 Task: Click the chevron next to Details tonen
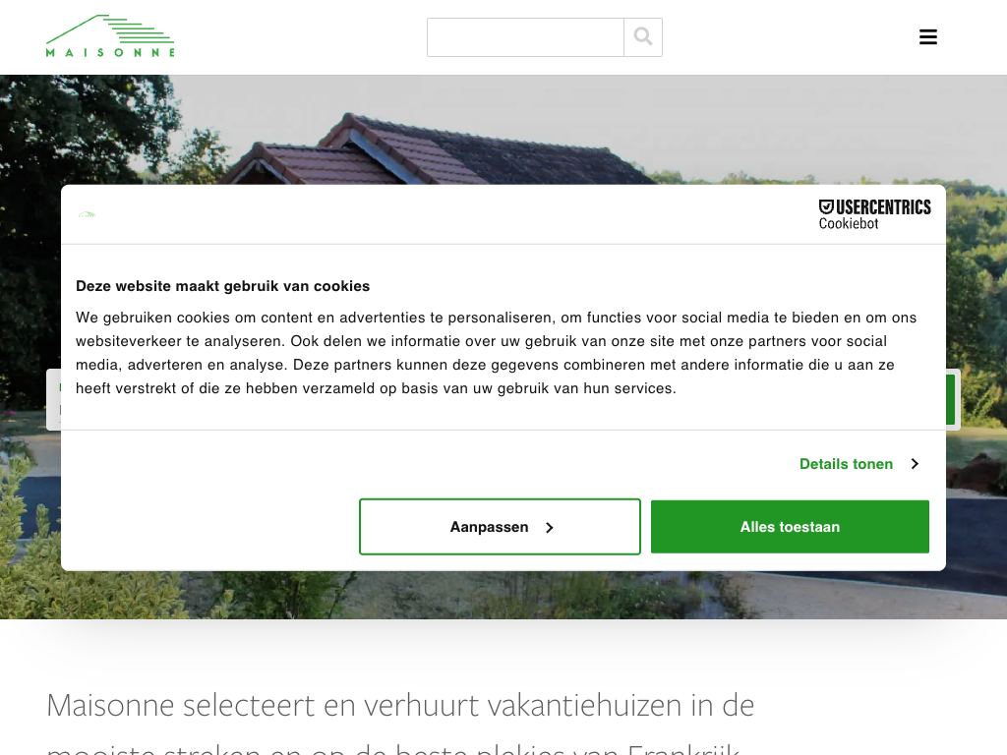915,464
